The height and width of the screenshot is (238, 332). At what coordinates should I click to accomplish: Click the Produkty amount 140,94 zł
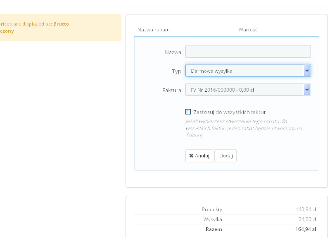(306, 209)
